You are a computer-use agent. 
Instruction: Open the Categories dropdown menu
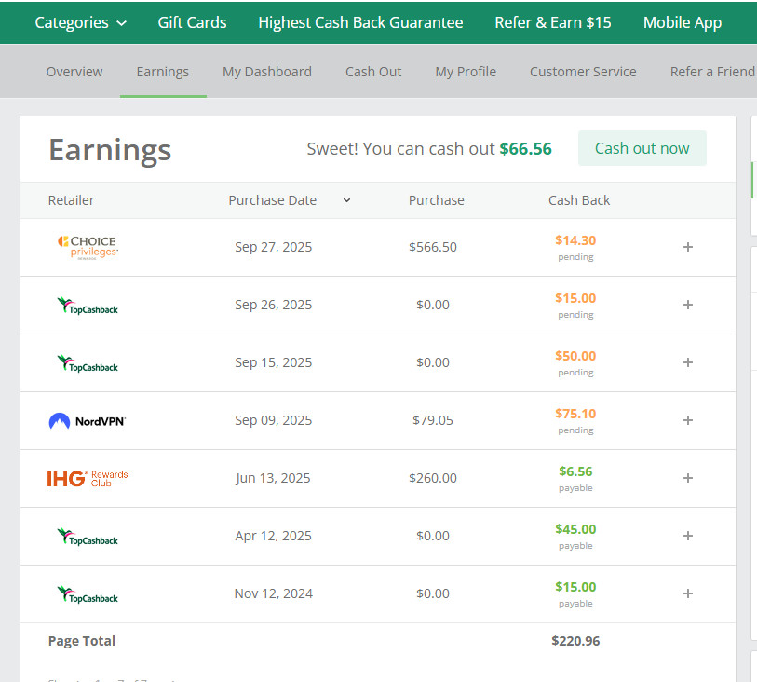point(80,22)
